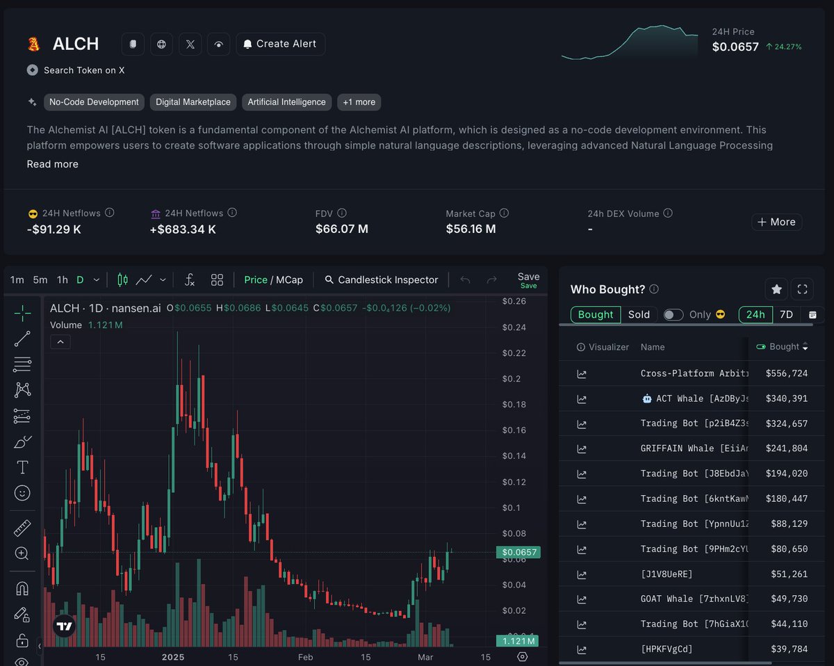The height and width of the screenshot is (666, 834).
Task: Save the chart layout
Action: click(x=529, y=279)
